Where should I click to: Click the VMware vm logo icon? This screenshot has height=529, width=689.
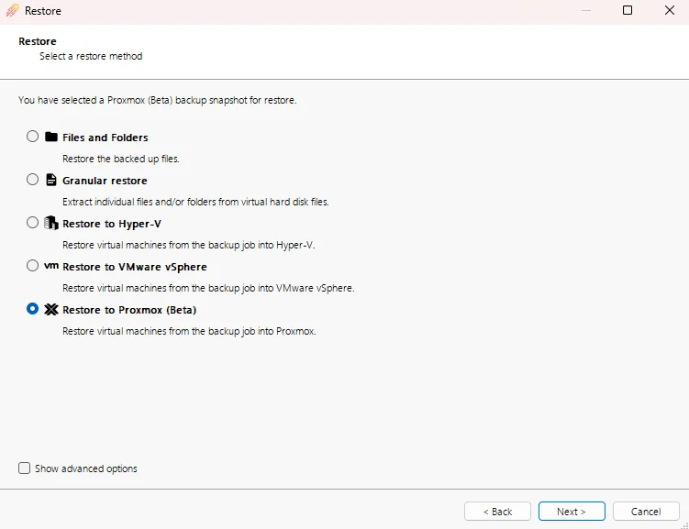point(51,266)
